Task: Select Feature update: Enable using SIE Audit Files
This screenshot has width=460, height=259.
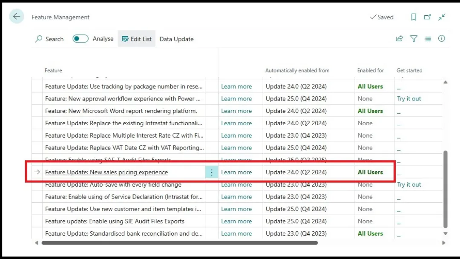Action: coord(115,222)
